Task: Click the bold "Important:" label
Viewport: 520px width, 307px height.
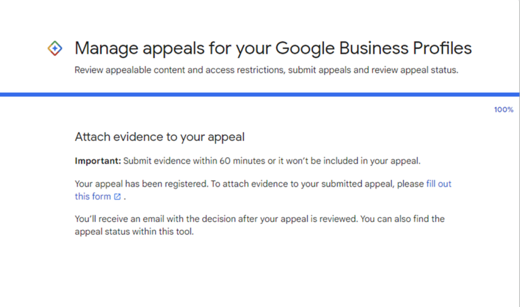Action: coord(98,161)
